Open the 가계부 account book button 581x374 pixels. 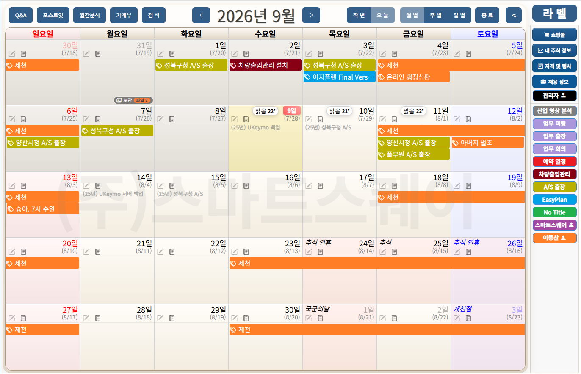tap(124, 15)
